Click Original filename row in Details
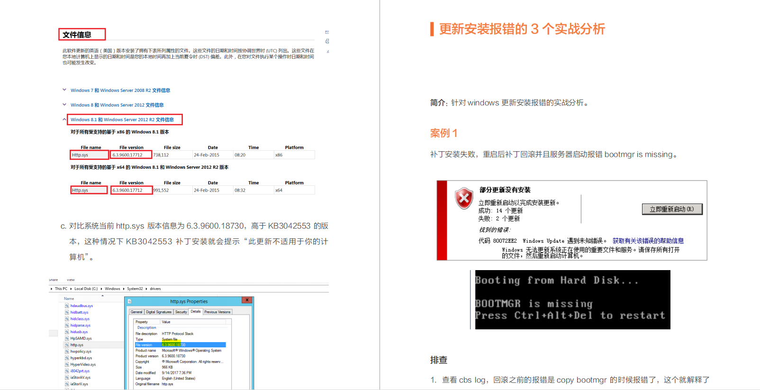760x390 pixels. [x=180, y=384]
